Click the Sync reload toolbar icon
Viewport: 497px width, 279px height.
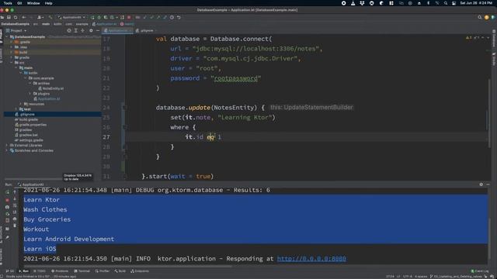pos(16,17)
